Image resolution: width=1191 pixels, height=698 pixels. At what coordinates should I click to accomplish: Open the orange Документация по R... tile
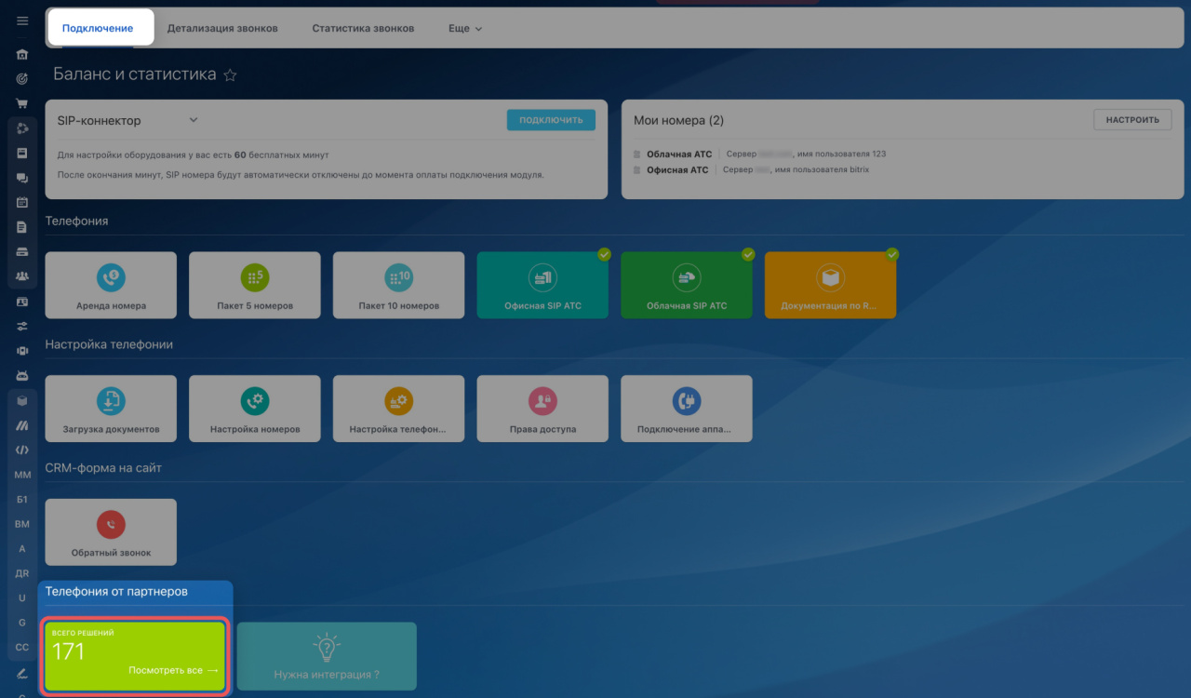coord(830,285)
